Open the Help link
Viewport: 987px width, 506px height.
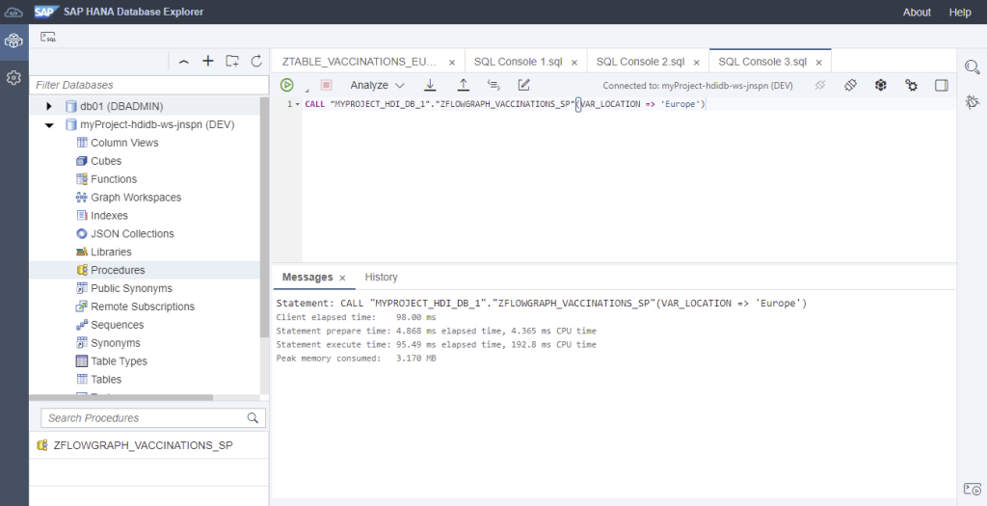pos(960,12)
